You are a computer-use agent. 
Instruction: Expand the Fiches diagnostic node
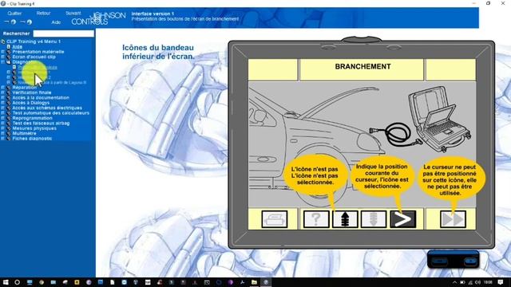pyautogui.click(x=3, y=139)
